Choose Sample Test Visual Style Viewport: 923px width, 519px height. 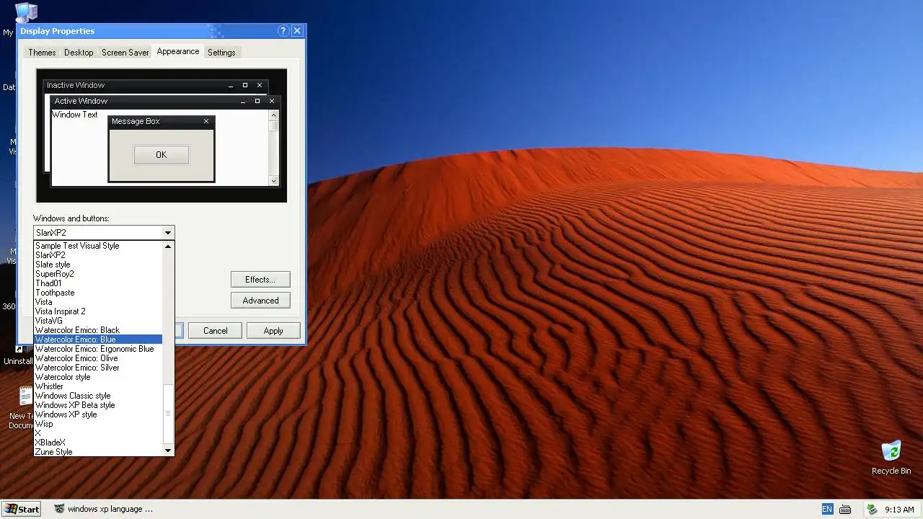(x=98, y=246)
